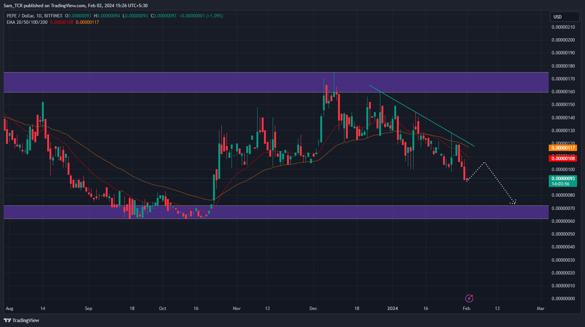Select the orange EMA value 0.00000117 in the legend

pyautogui.click(x=87, y=22)
